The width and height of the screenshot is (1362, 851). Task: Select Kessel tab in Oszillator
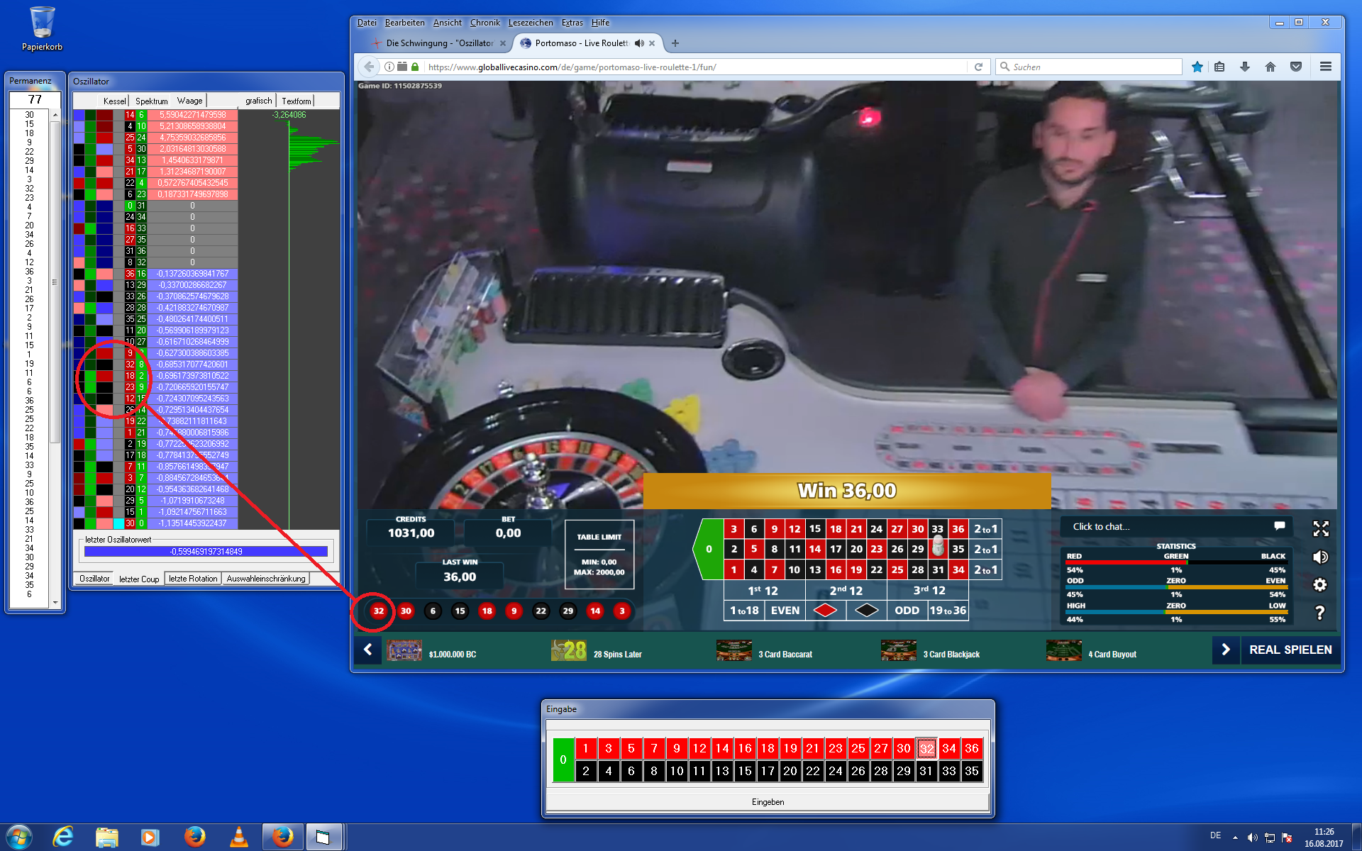click(x=114, y=101)
